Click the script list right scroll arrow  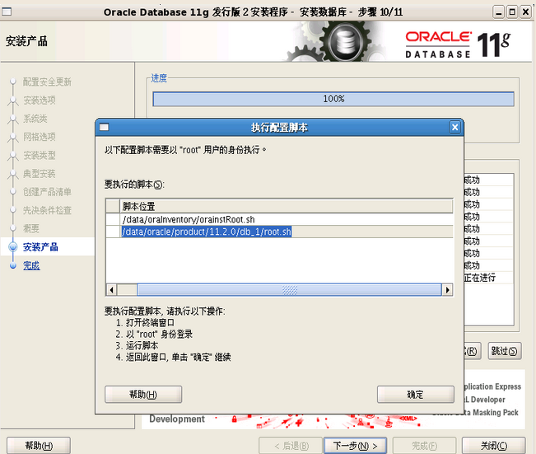447,290
